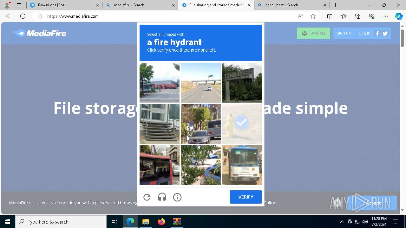The width and height of the screenshot is (406, 228).
Task: Refresh the current page
Action: tap(23, 16)
